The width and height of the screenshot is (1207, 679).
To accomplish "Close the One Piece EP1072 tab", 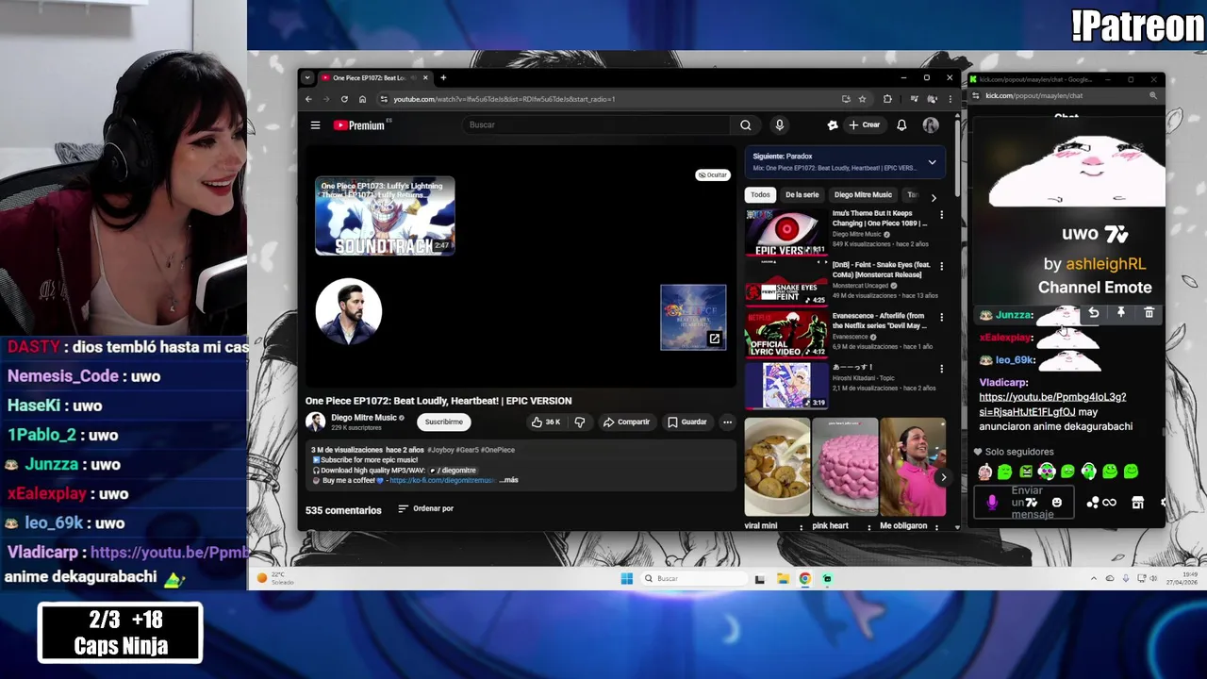I will click(425, 78).
